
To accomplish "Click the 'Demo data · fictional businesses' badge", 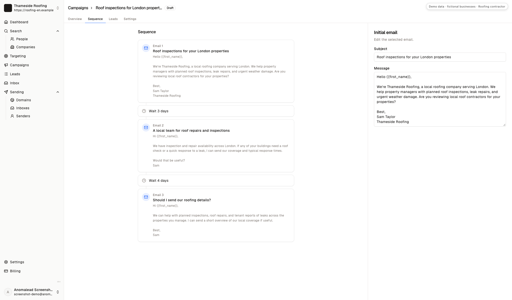I will pos(467,6).
